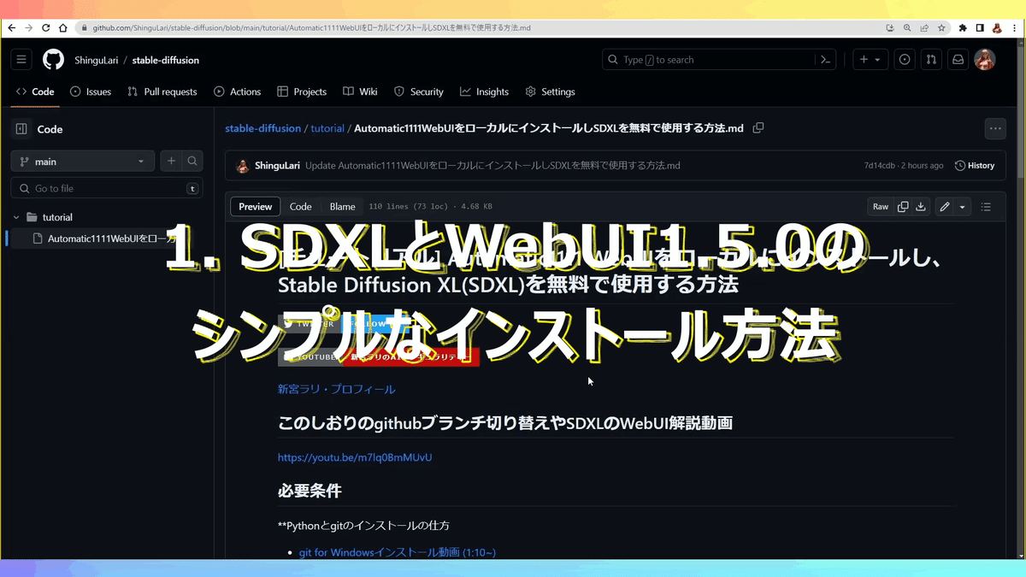Search this repository with the magnifier button
The width and height of the screenshot is (1026, 577).
click(193, 161)
